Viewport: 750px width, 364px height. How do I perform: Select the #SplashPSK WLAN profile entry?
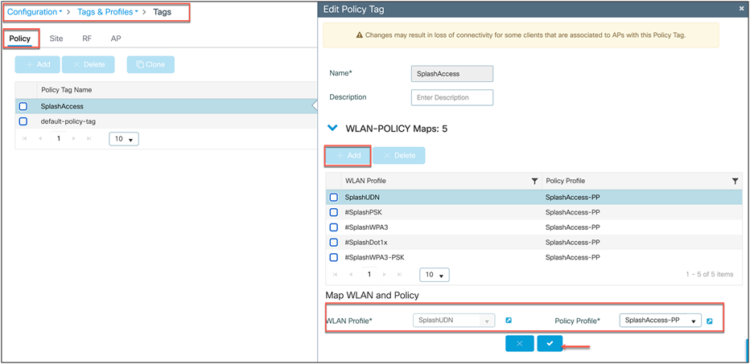(x=364, y=212)
